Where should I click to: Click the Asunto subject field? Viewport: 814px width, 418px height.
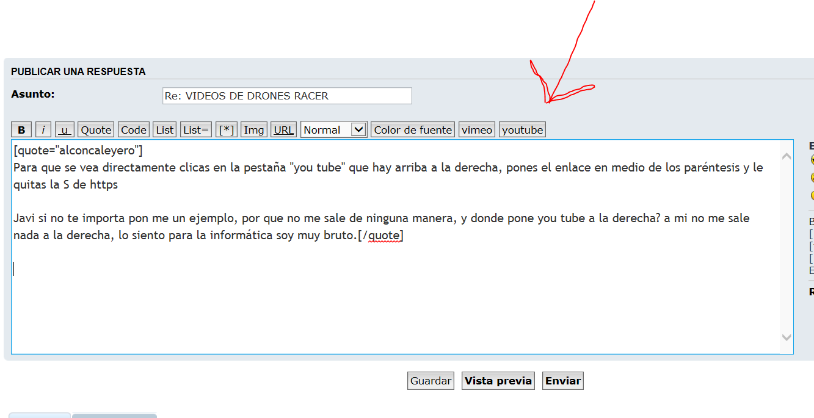click(287, 96)
